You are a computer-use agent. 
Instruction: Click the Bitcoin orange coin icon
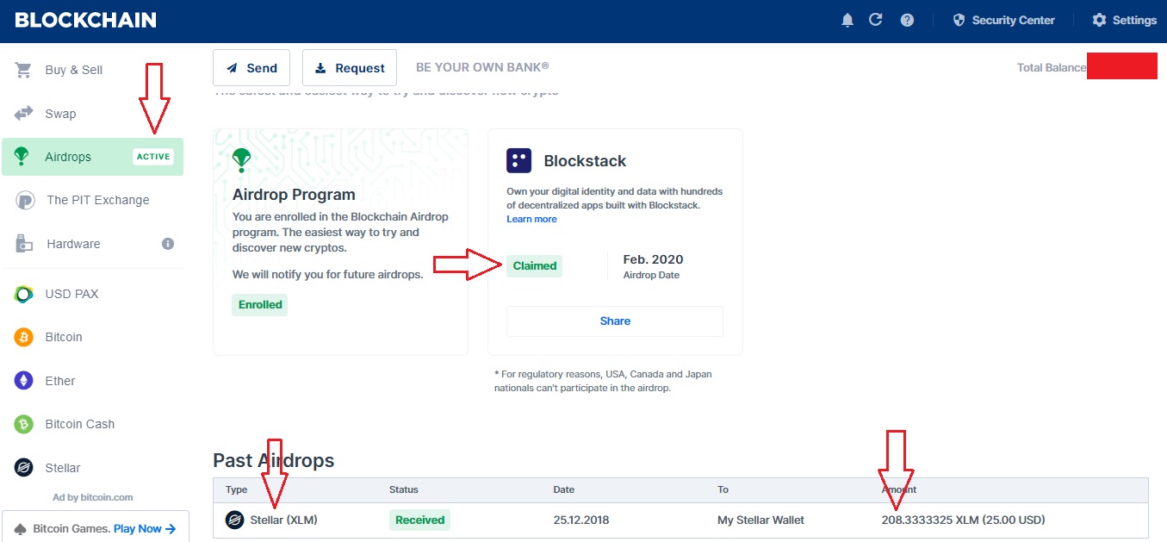[23, 337]
